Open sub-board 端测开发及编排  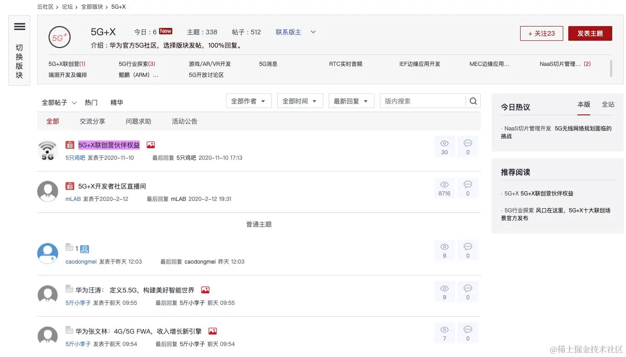(68, 75)
